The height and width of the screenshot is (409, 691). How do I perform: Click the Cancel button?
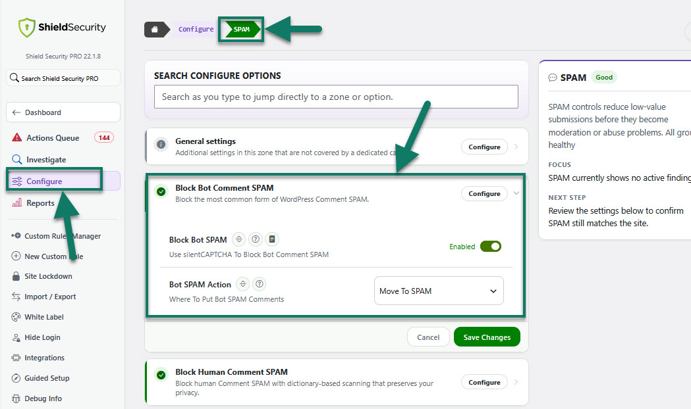click(x=428, y=337)
